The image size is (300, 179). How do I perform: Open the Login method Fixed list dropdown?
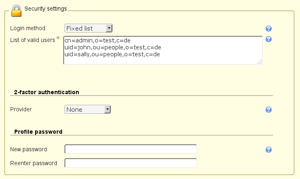click(x=88, y=28)
